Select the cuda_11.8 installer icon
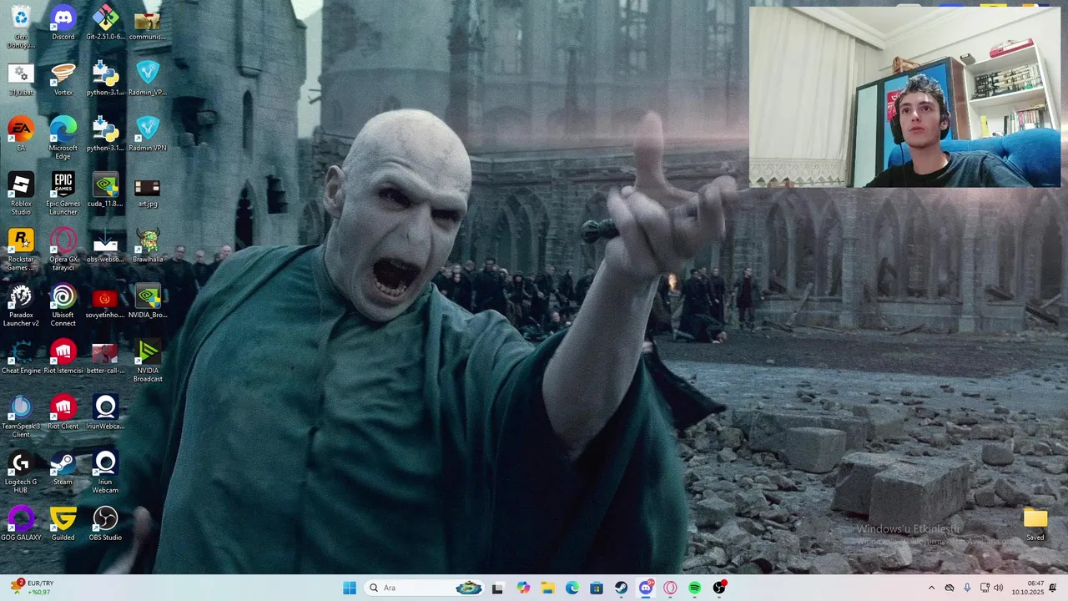This screenshot has height=601, width=1068. pyautogui.click(x=105, y=190)
